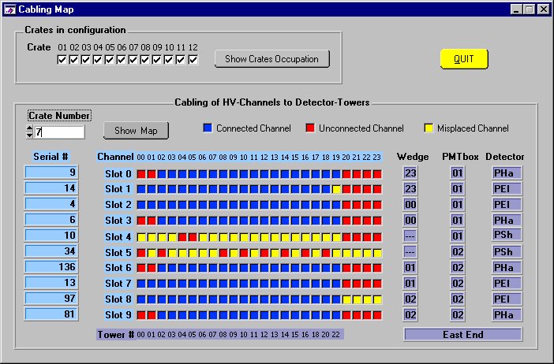This screenshot has width=554, height=364.
Task: Select yellow misplaced channel 19 in Slot 1
Action: pyautogui.click(x=336, y=189)
